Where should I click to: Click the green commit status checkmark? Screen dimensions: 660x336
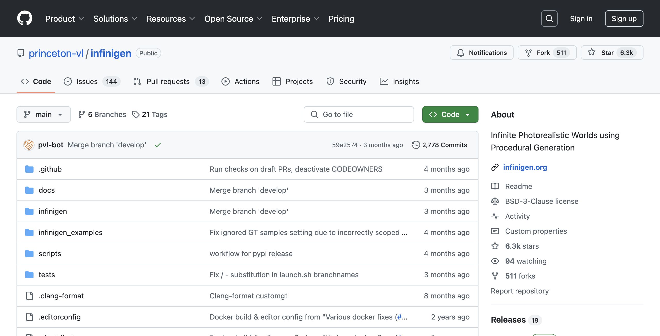[158, 145]
